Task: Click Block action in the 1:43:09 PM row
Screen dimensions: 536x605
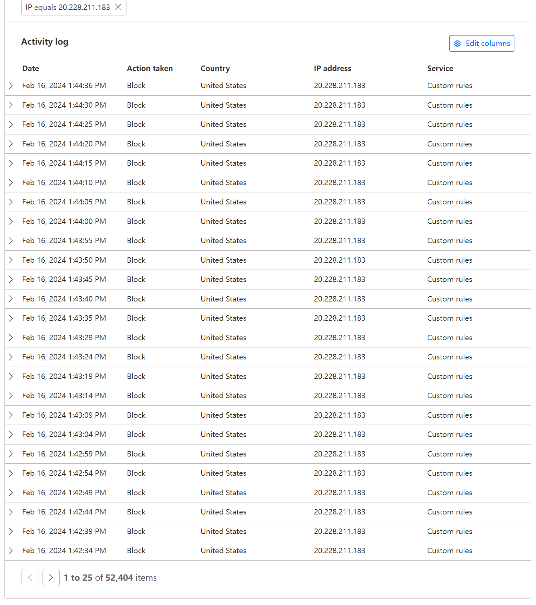Action: [136, 415]
